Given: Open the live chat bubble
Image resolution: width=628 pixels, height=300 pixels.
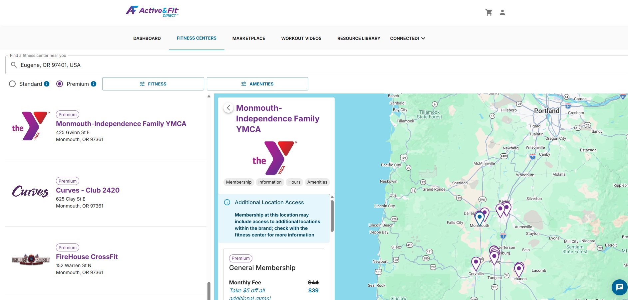Looking at the screenshot, I should click(x=619, y=287).
